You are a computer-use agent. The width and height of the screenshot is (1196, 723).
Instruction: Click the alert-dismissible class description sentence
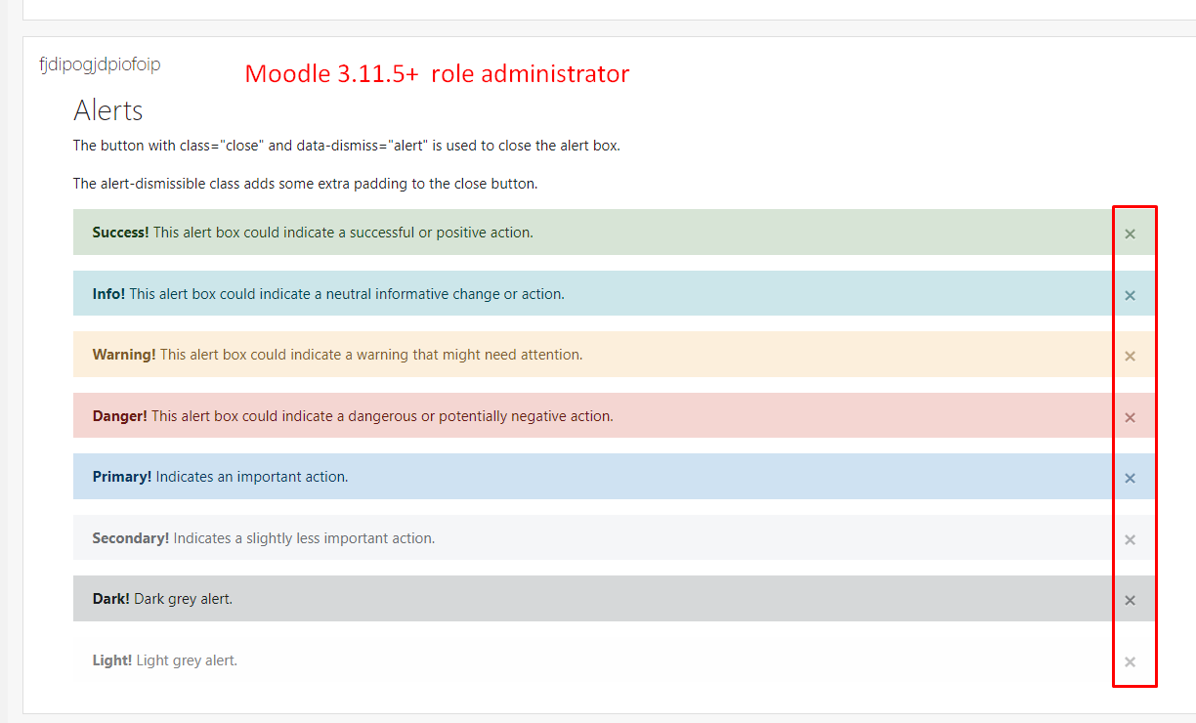[x=306, y=184]
